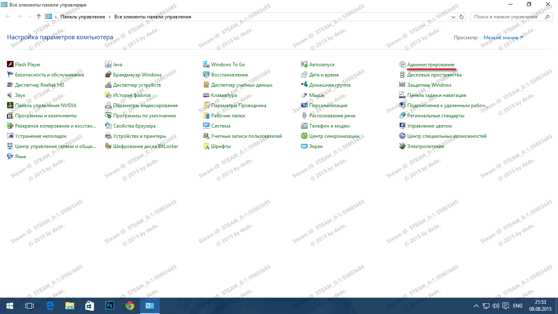Open the Панель управления NVIDIA icon

click(x=11, y=105)
